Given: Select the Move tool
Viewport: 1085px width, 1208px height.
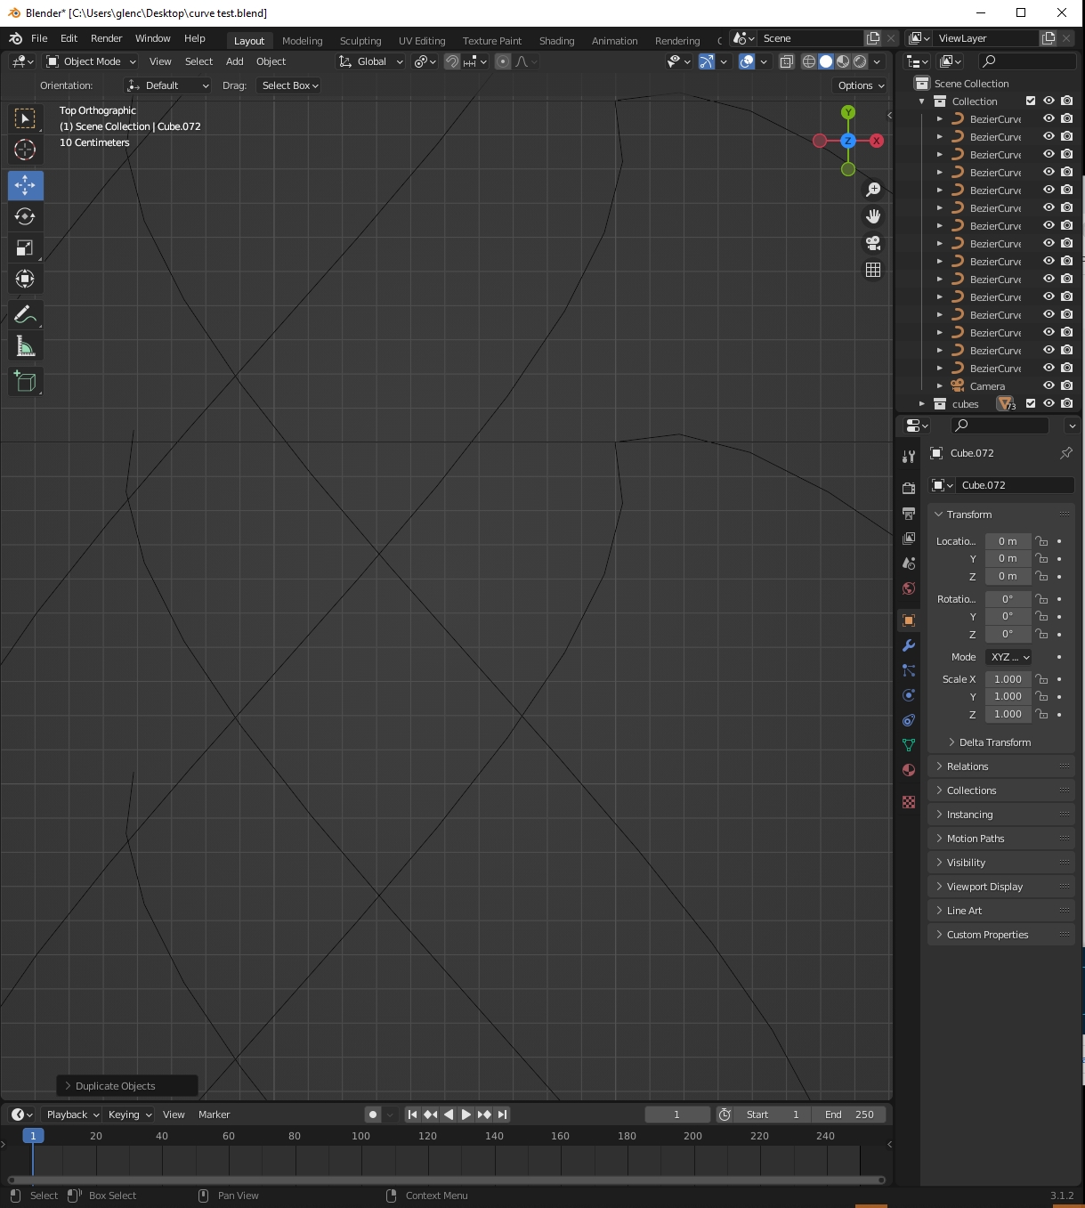Looking at the screenshot, I should [25, 185].
